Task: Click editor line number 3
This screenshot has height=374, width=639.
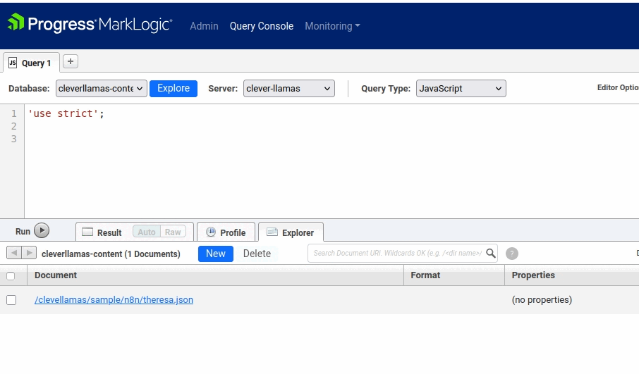Action: click(14, 139)
